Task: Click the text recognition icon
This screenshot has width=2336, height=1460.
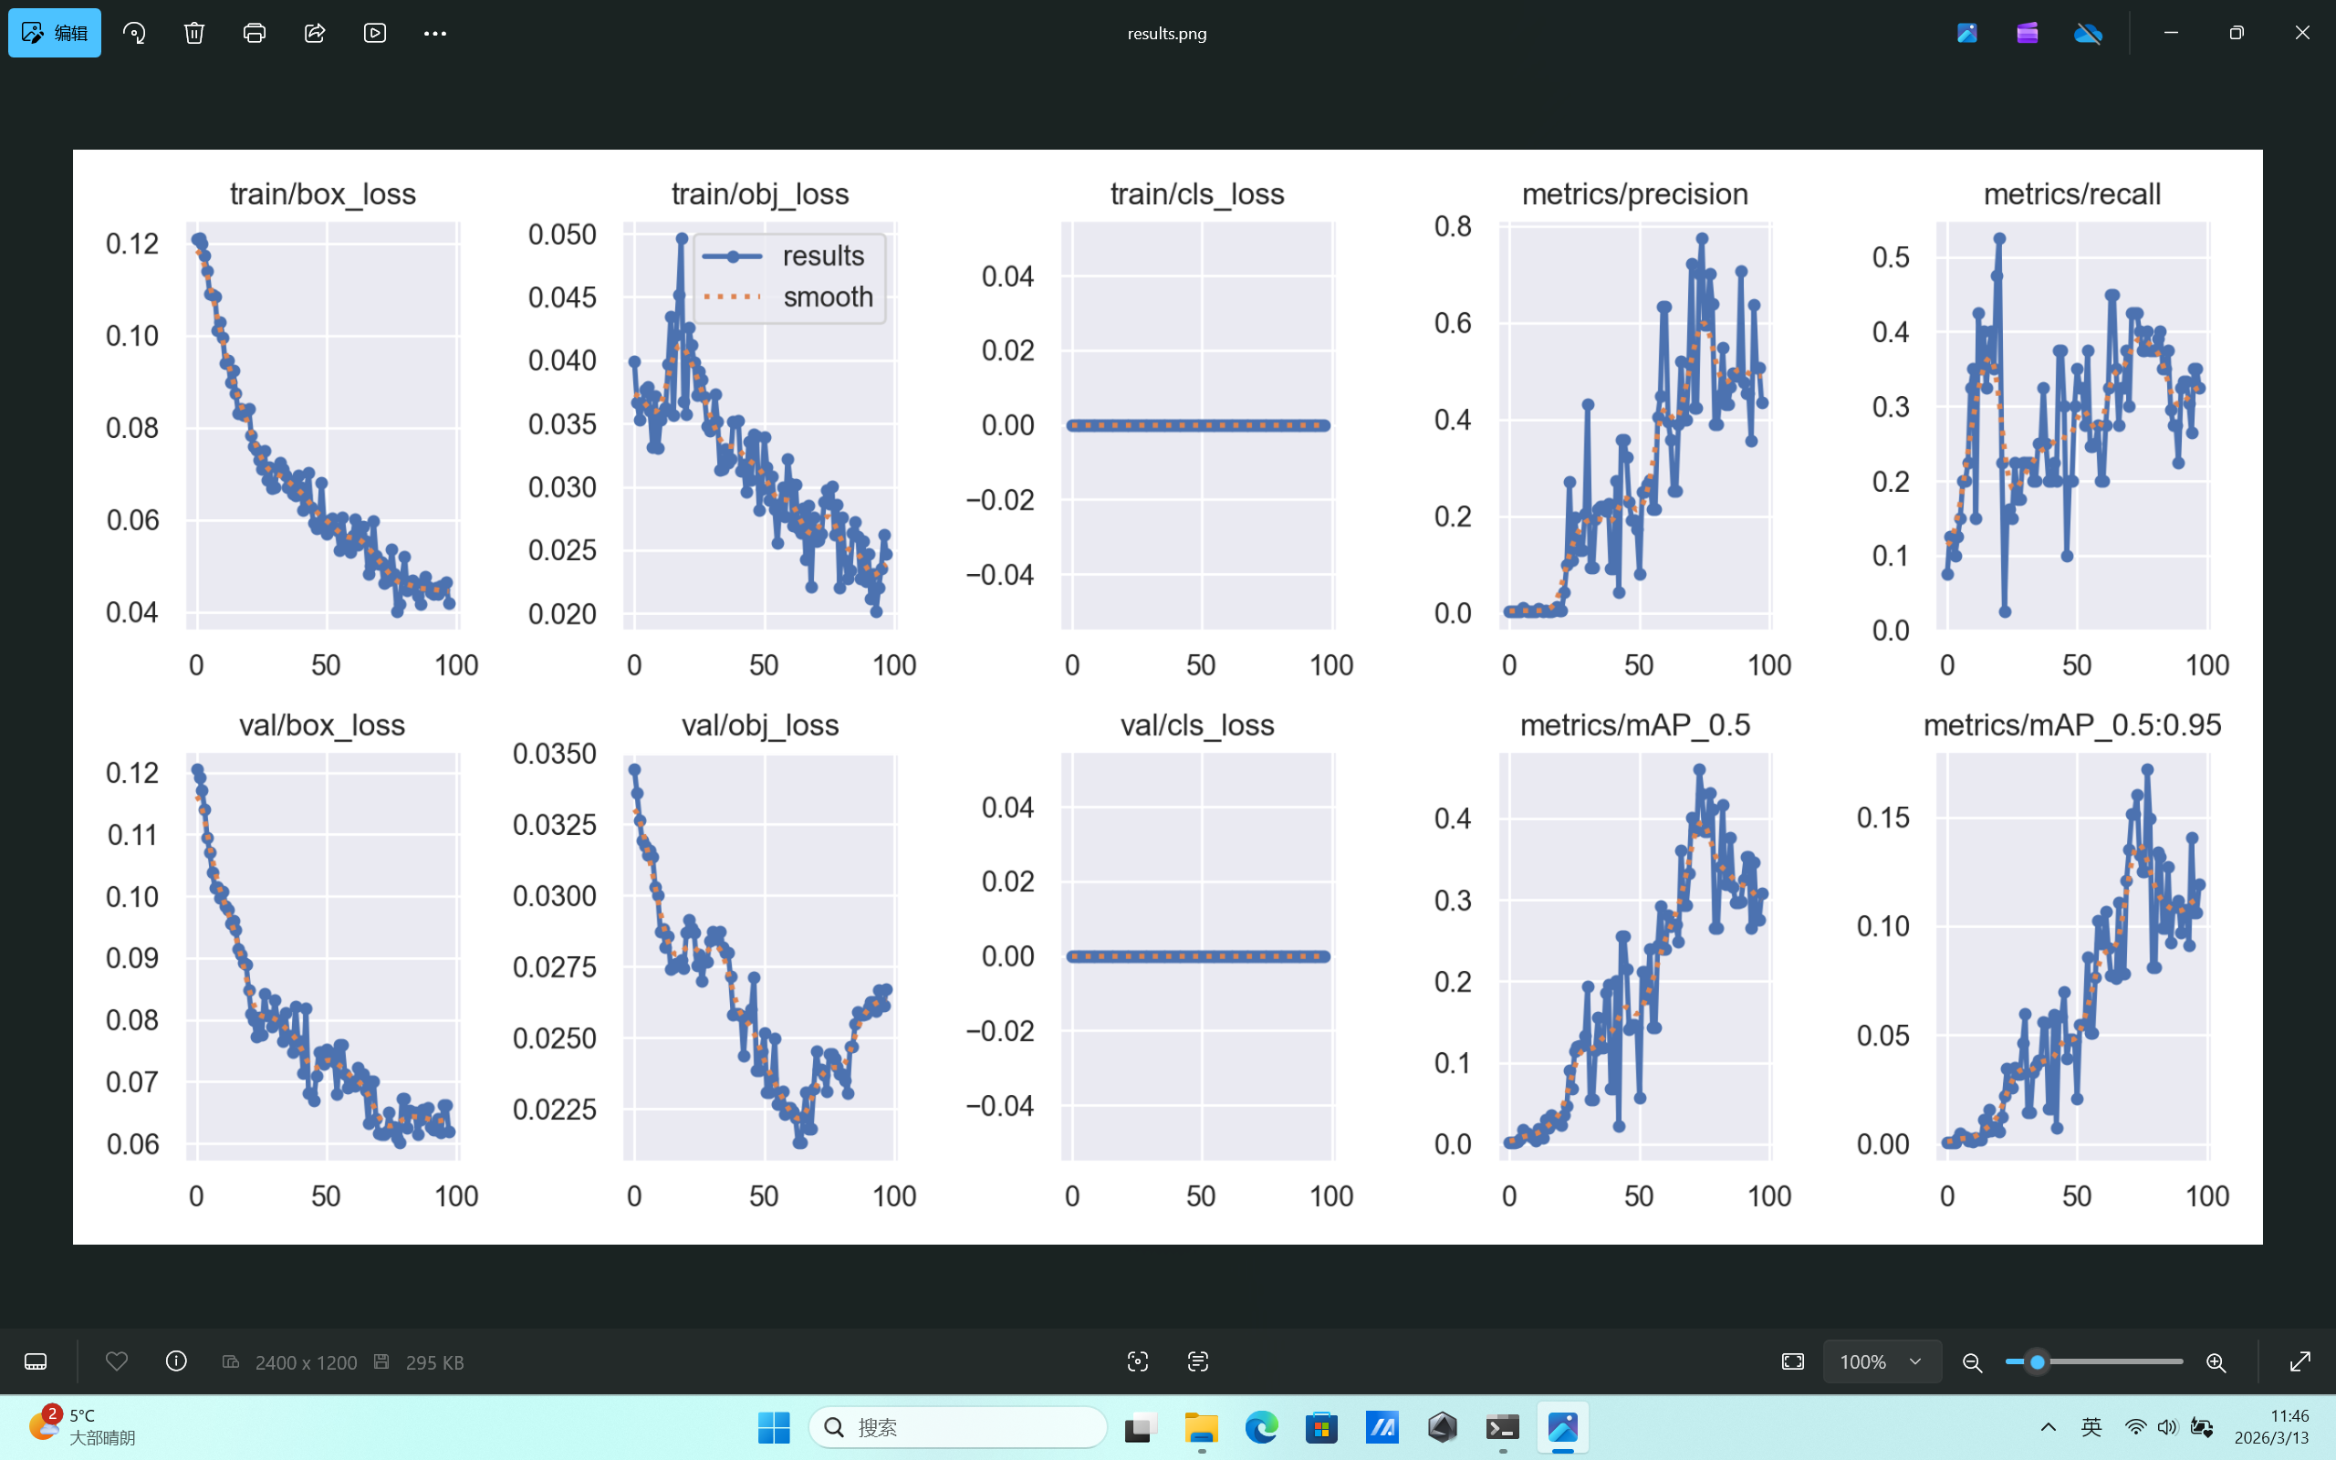Action: tap(1198, 1361)
